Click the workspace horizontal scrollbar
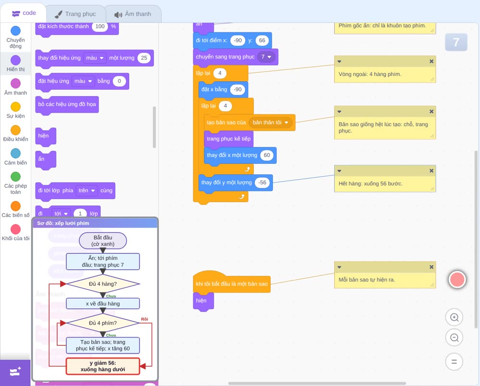 (317, 383)
